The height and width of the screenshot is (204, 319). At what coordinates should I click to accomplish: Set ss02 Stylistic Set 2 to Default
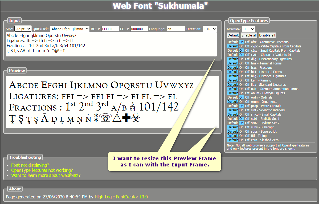[233, 123]
